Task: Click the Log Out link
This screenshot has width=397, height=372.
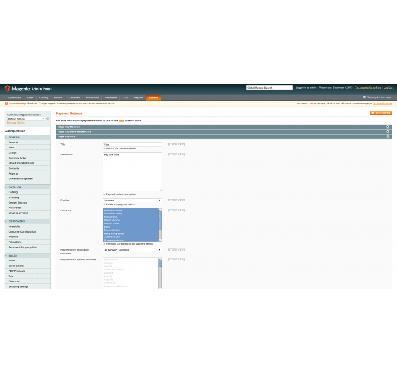Action: pyautogui.click(x=388, y=88)
